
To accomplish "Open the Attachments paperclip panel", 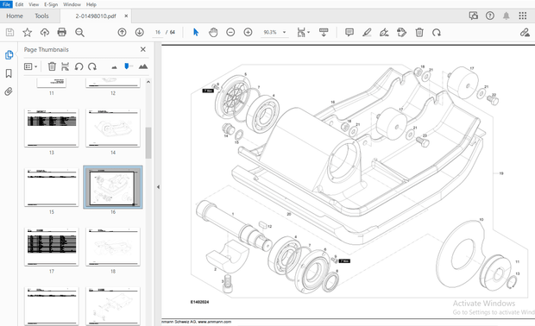I will tap(9, 91).
